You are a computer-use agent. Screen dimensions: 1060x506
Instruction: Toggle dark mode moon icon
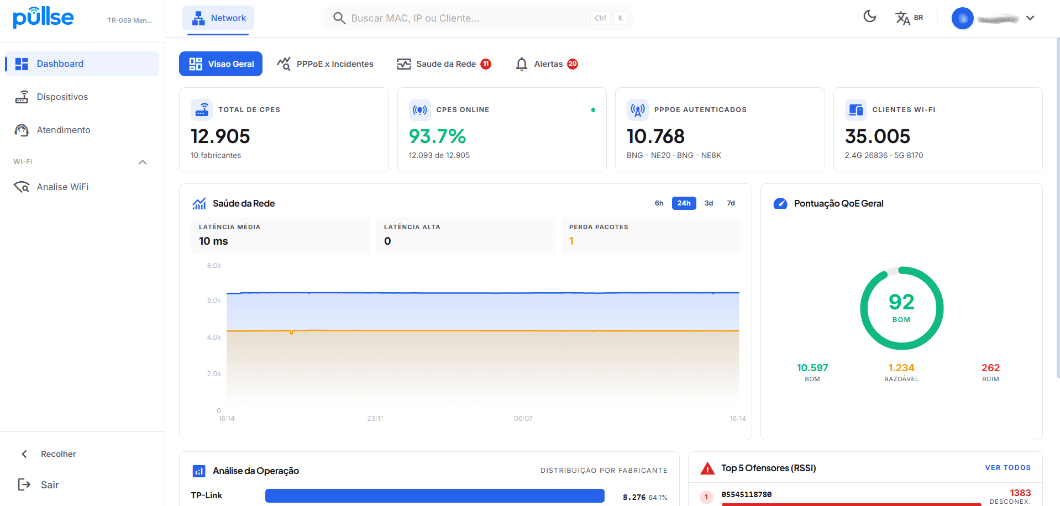click(870, 17)
